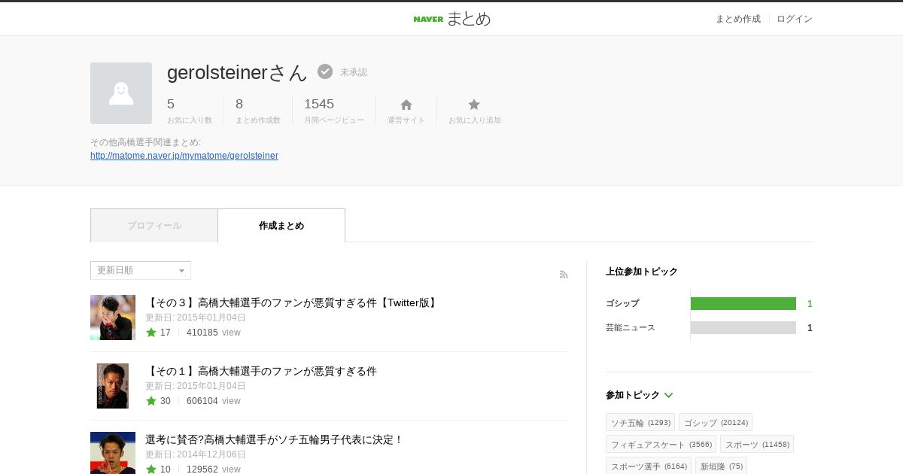Select the スポーツ (11458) topic tag
903x474 pixels.
click(x=757, y=445)
